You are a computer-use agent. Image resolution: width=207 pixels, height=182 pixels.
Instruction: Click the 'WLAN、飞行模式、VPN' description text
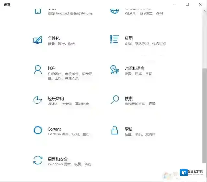144,13
